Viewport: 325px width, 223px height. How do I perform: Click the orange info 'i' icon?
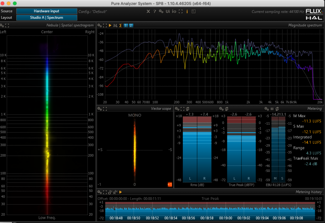[187, 11]
